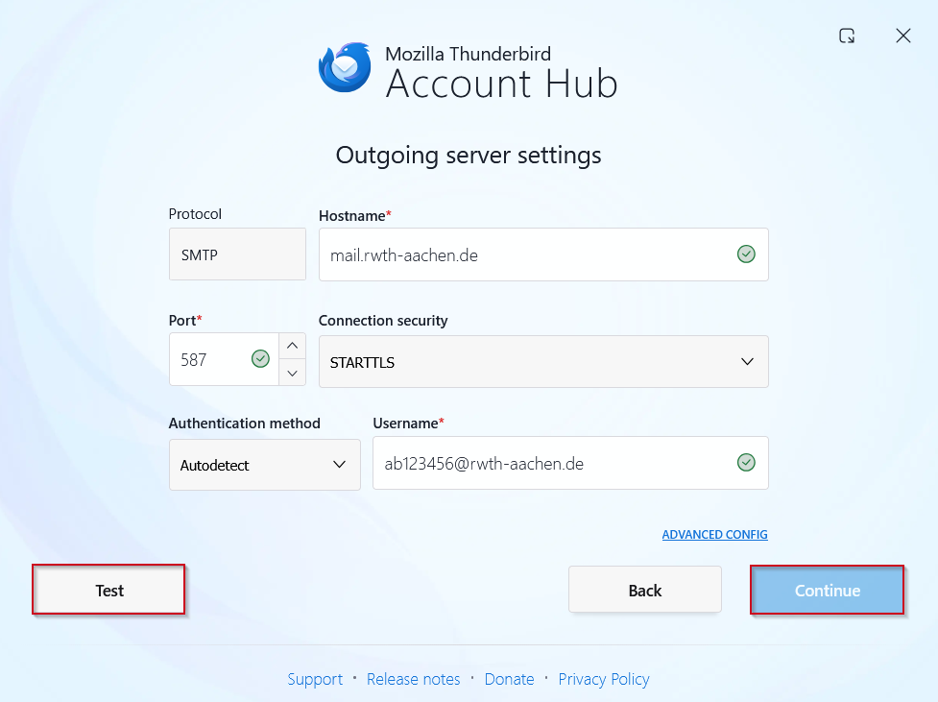Click the Continue button
The width and height of the screenshot is (938, 702).
(x=827, y=590)
